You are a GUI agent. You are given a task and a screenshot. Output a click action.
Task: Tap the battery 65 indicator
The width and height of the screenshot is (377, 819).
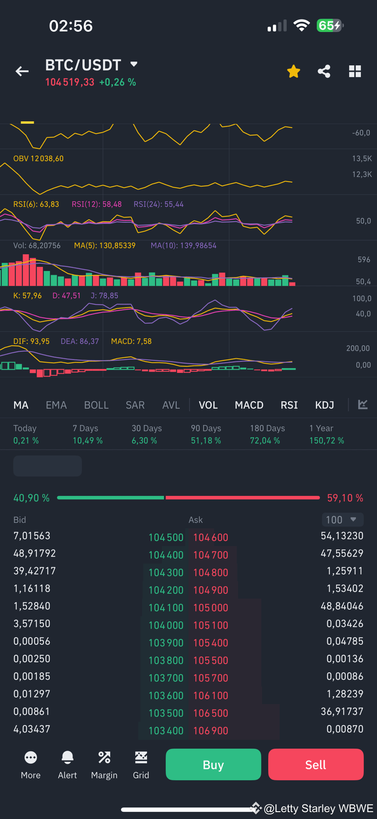tap(330, 26)
